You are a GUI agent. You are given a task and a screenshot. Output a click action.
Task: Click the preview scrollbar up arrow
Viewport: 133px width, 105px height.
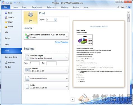[x=129, y=13]
